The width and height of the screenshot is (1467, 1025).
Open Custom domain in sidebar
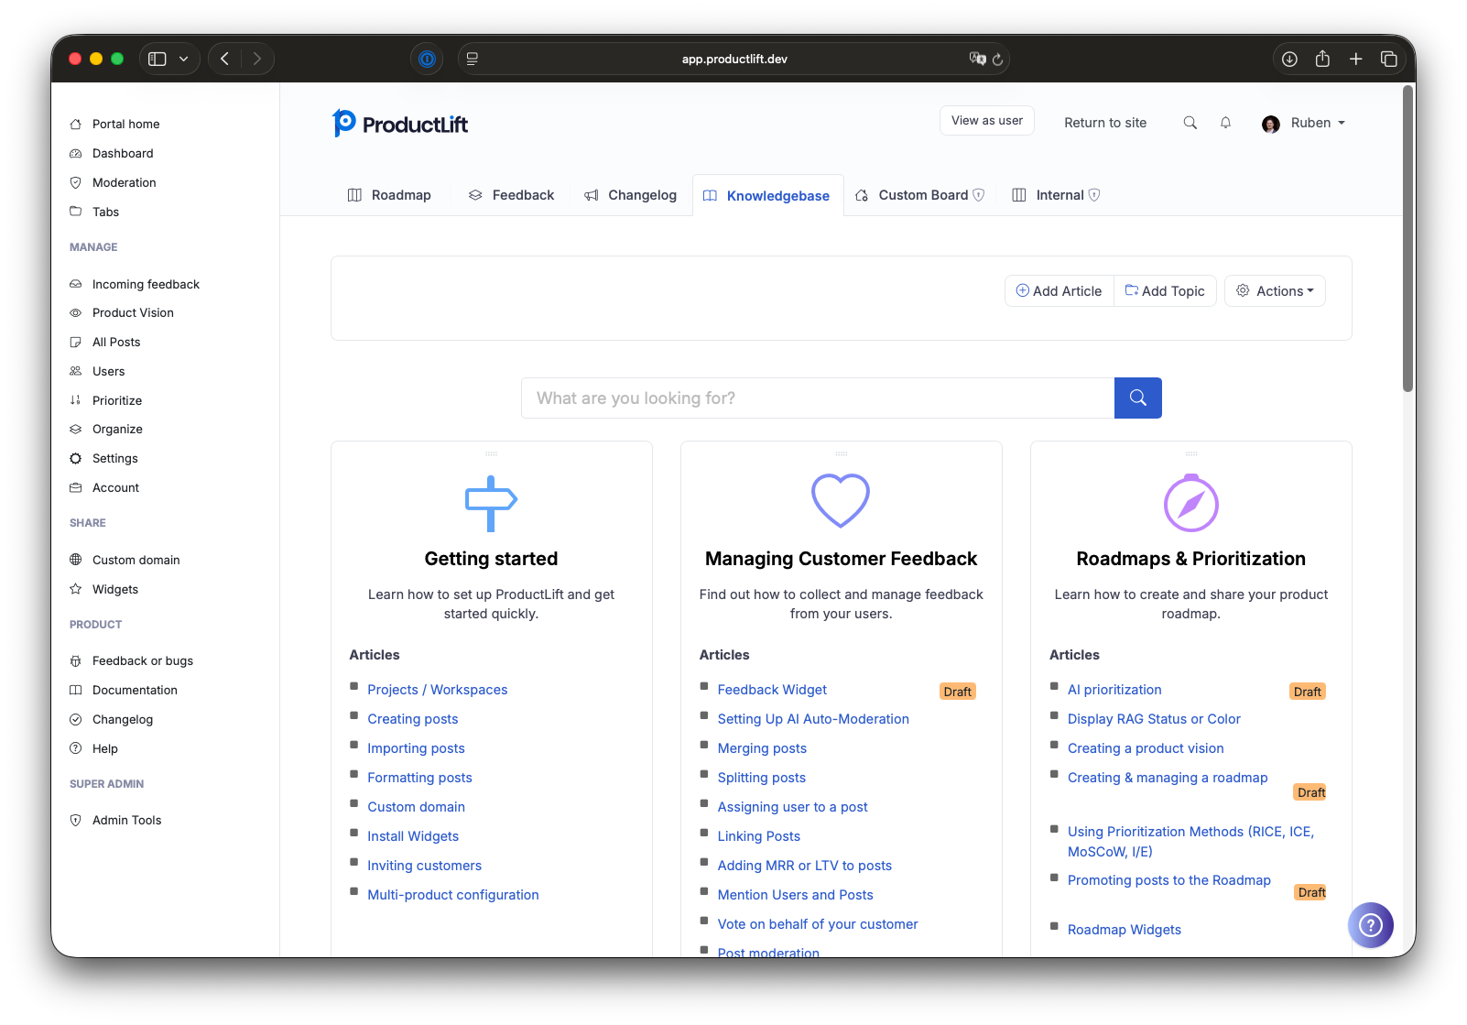136,561
